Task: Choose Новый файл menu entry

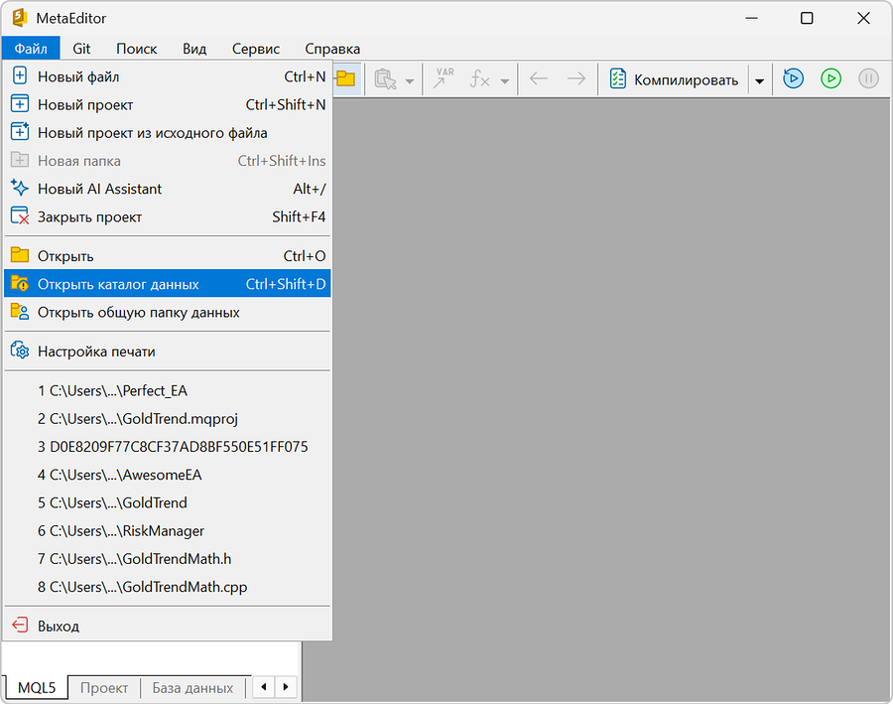Action: (168, 76)
